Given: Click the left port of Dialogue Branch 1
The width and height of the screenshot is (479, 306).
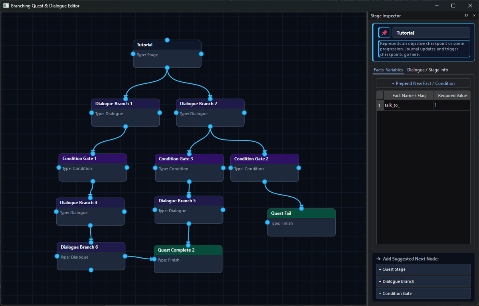Looking at the screenshot, I should tap(92, 113).
